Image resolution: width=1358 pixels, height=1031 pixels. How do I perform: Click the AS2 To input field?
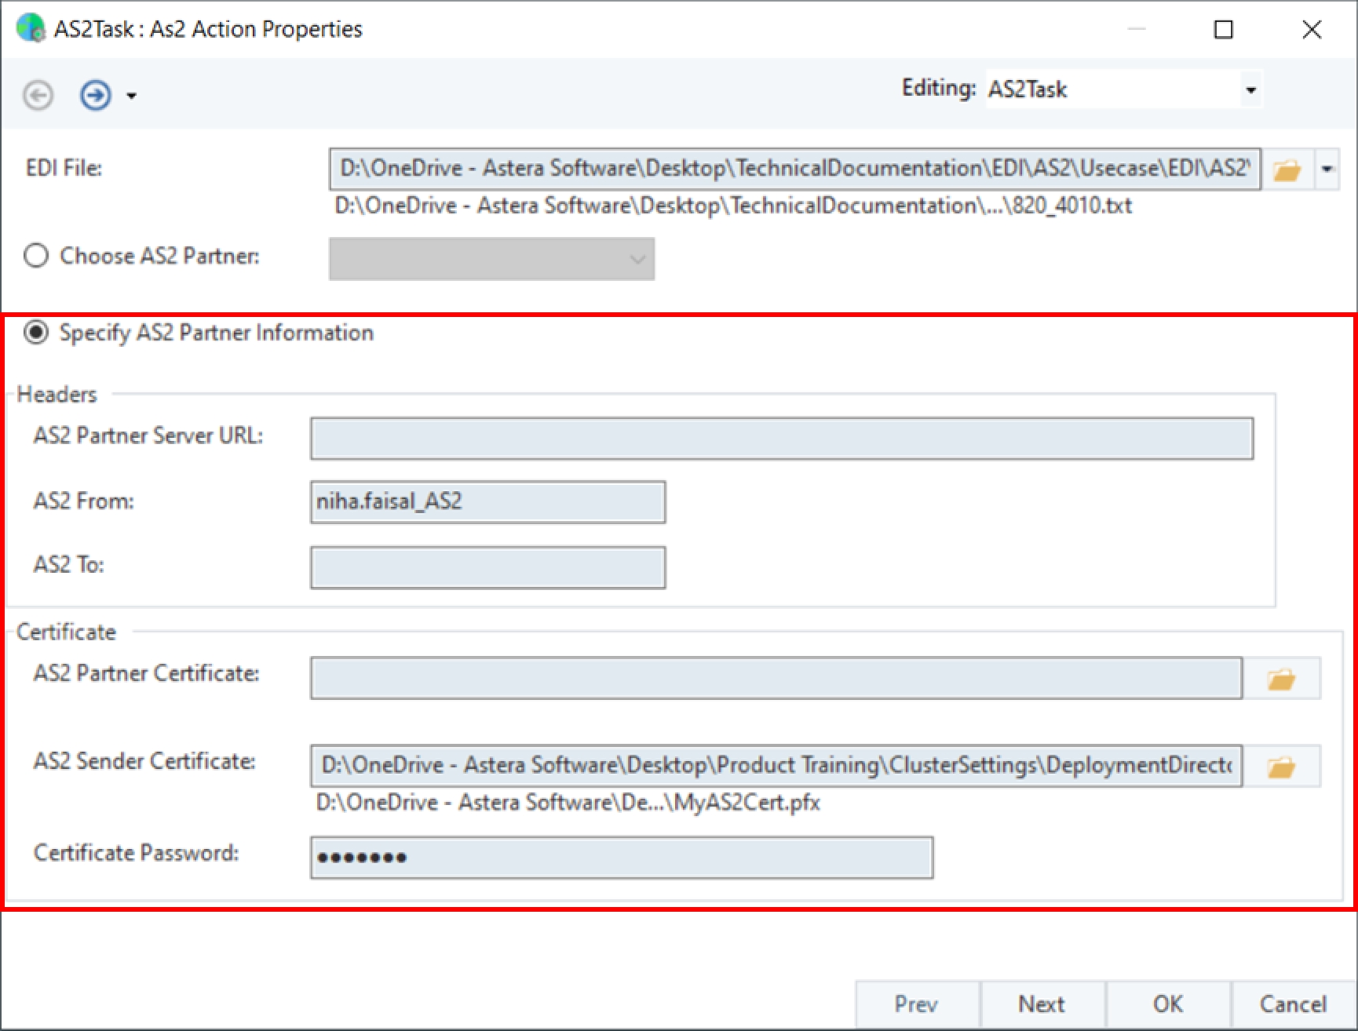click(488, 567)
